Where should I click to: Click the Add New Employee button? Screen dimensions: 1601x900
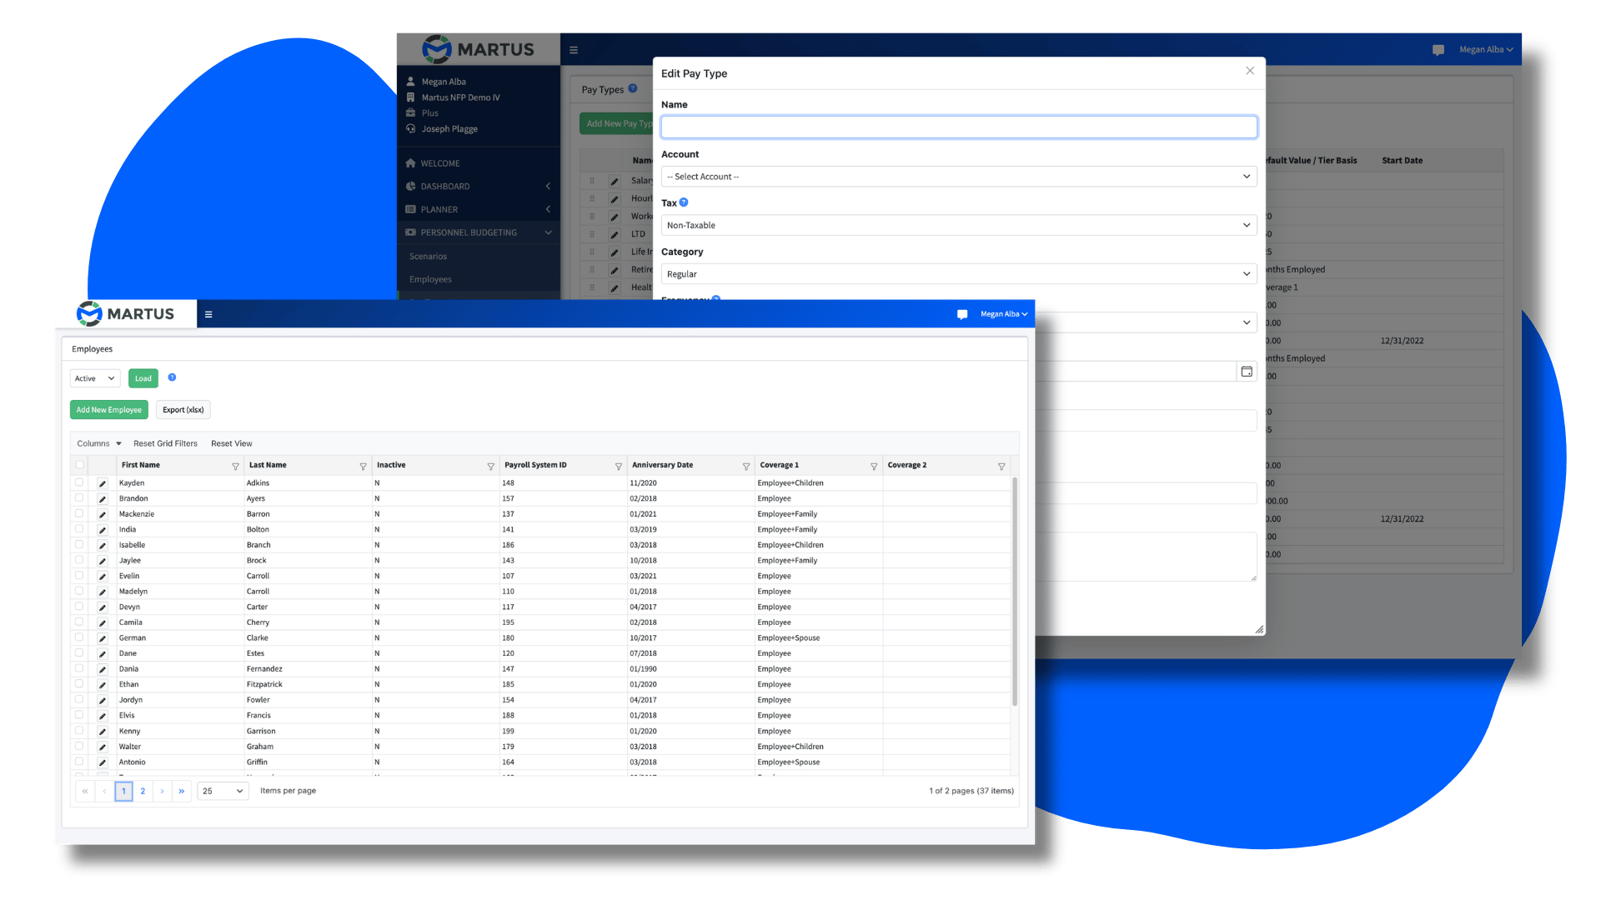point(108,410)
